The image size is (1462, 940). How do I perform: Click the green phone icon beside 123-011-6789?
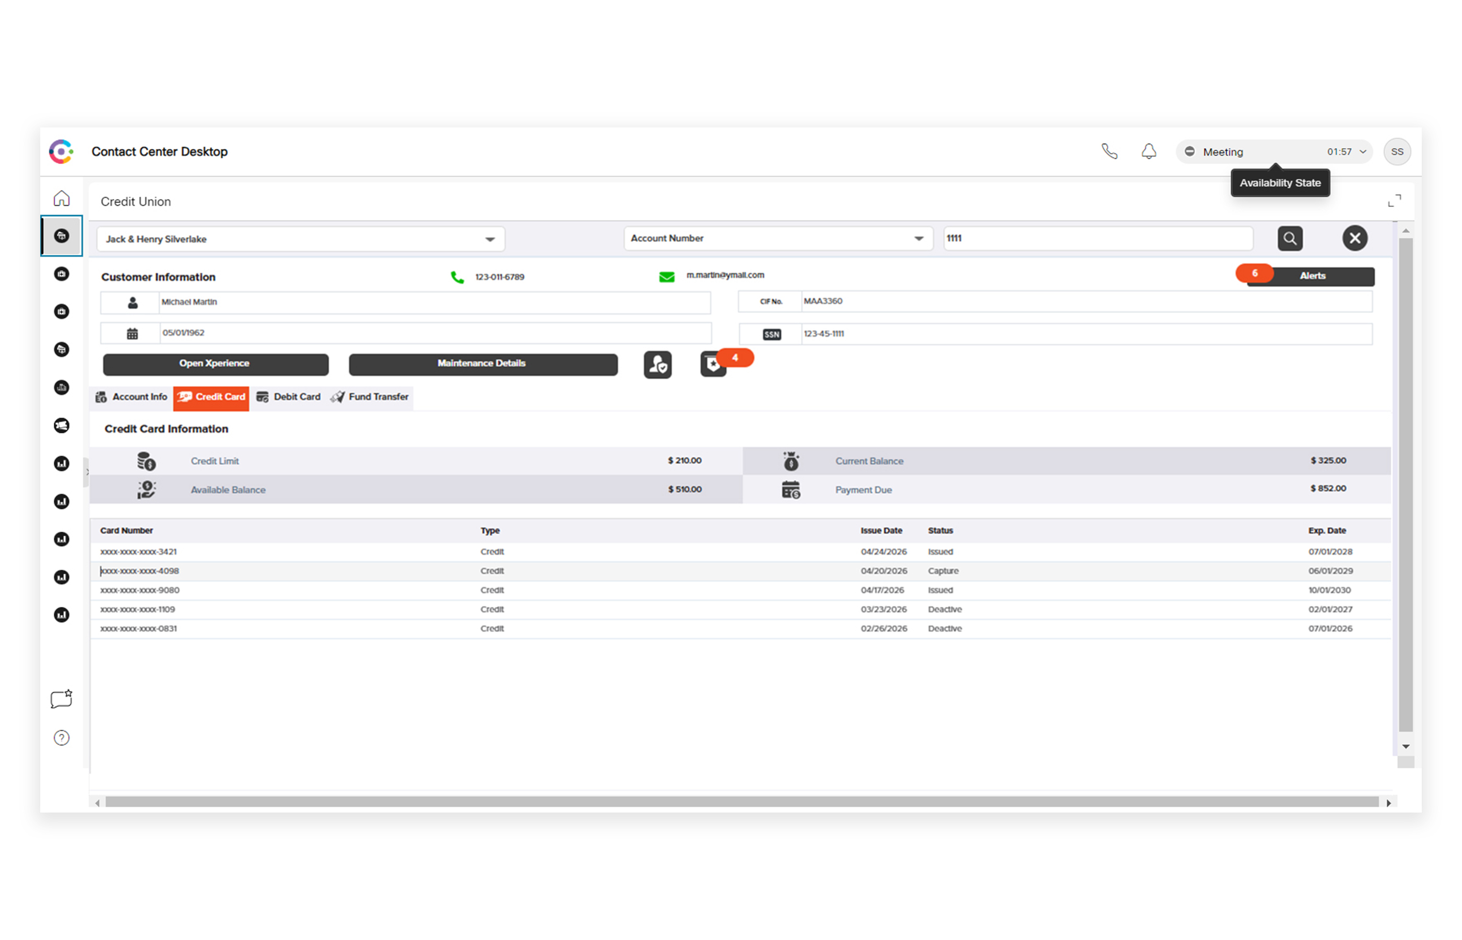click(457, 277)
